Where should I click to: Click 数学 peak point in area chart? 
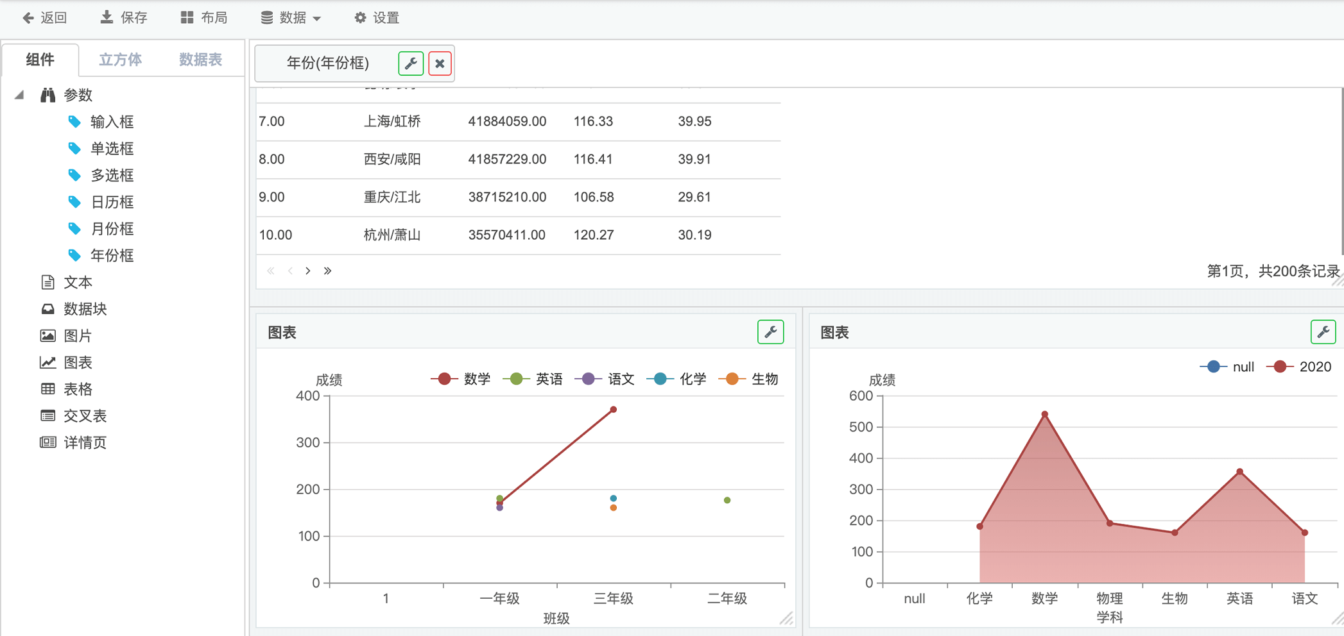point(1045,414)
